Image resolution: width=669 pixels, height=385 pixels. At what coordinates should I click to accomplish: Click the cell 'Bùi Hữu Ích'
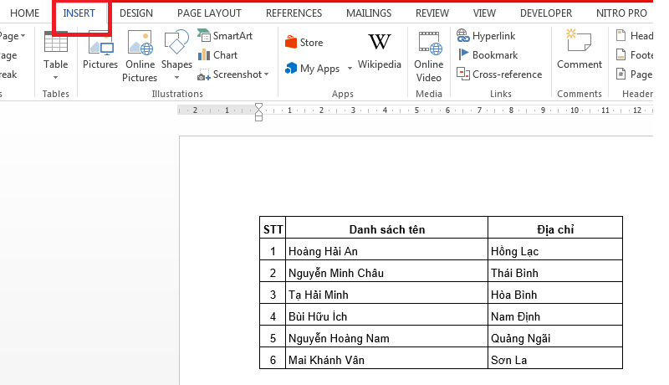[x=386, y=315]
